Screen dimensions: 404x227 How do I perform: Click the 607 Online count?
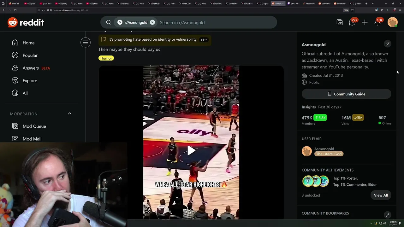[x=385, y=120]
